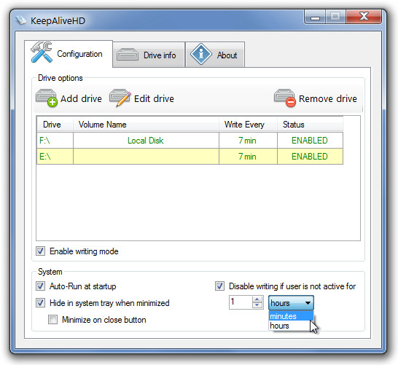
Task: Click empty volume name cell of E:\ row
Action: 146,156
